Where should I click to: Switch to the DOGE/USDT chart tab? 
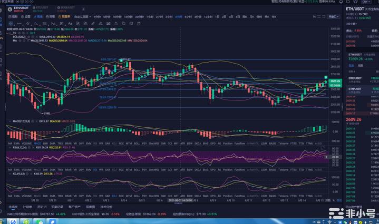tap(66, 9)
